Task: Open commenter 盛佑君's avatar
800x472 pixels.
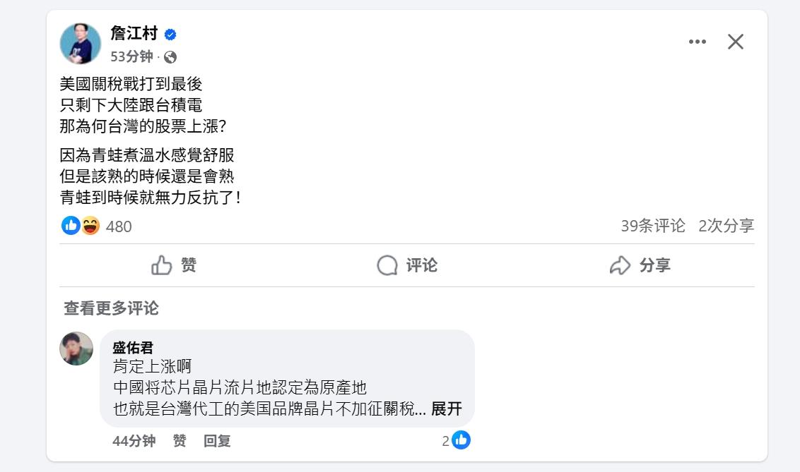Action: (76, 349)
